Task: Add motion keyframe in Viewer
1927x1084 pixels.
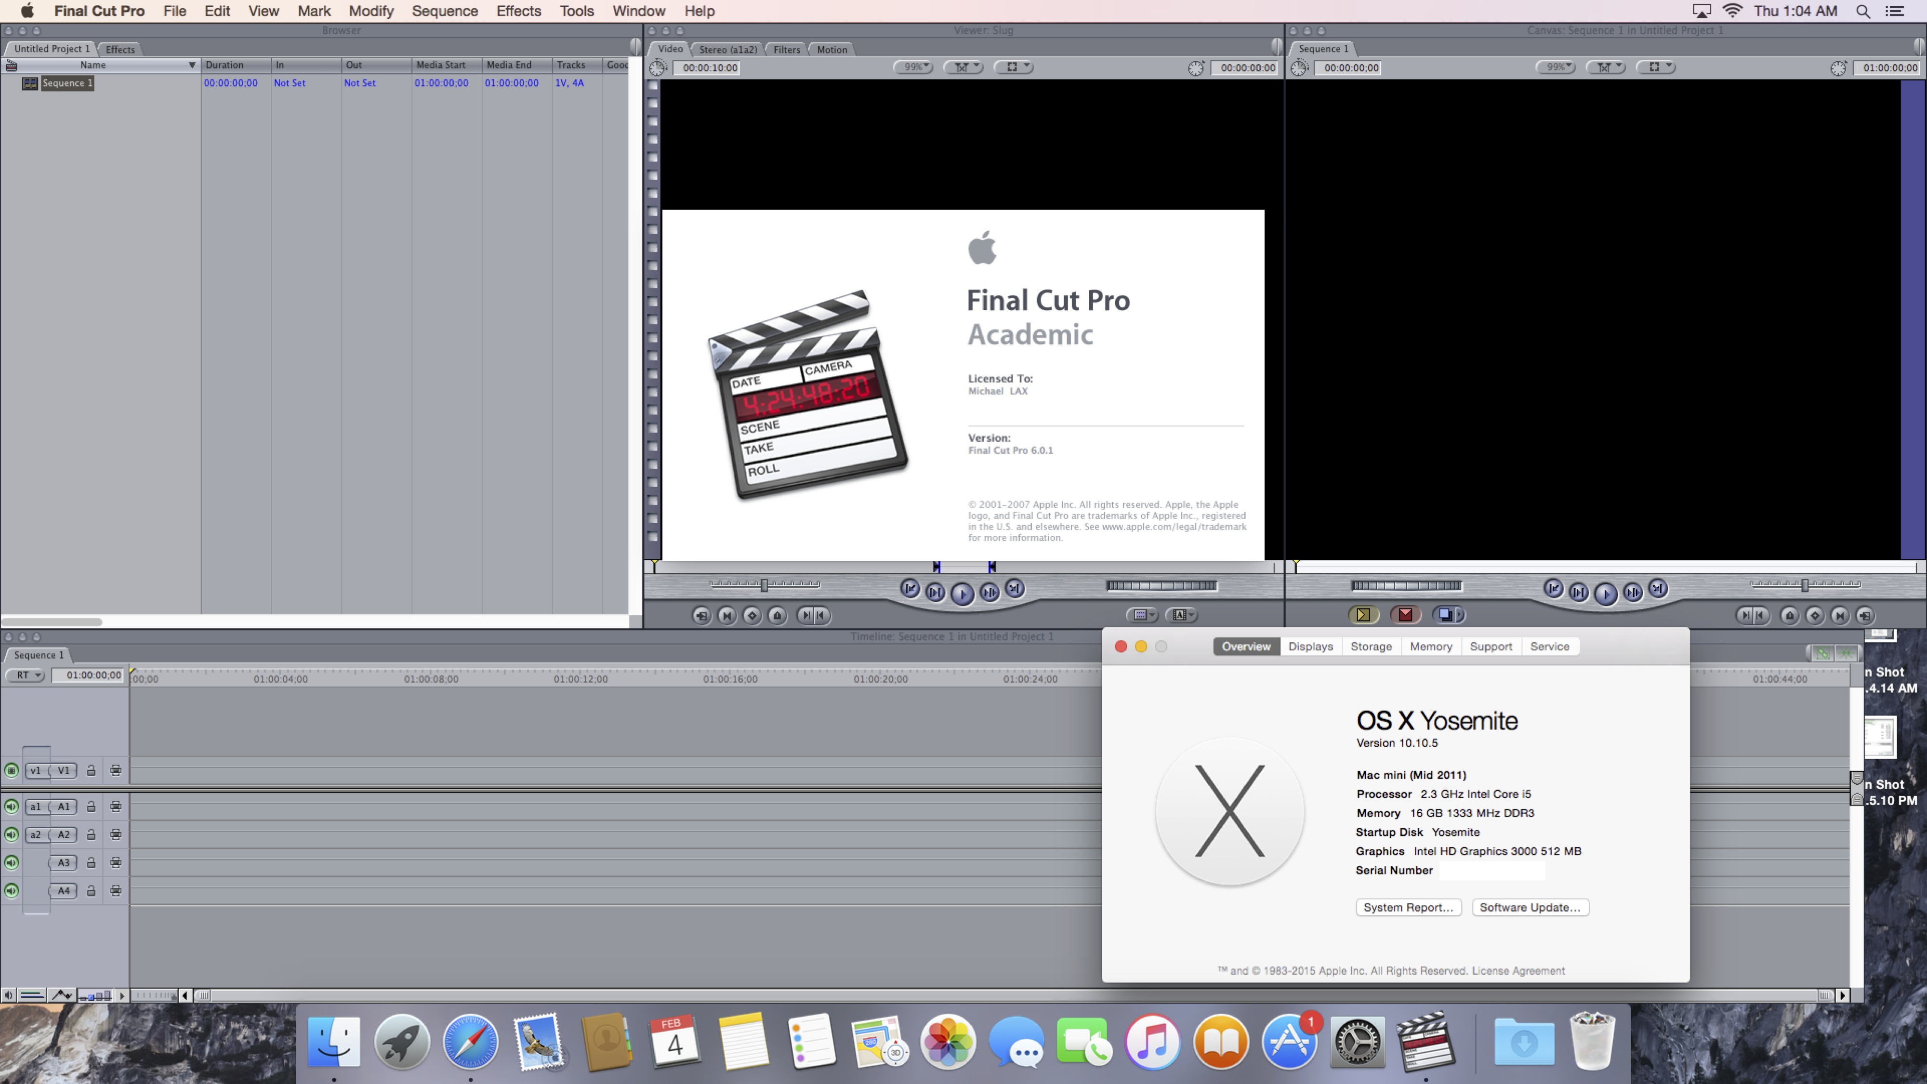Action: pyautogui.click(x=752, y=616)
